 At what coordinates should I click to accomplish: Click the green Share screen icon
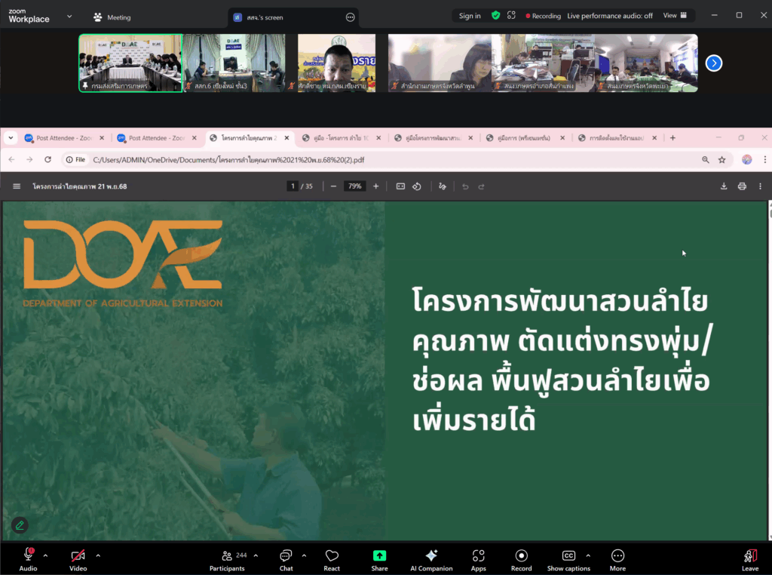tap(379, 556)
